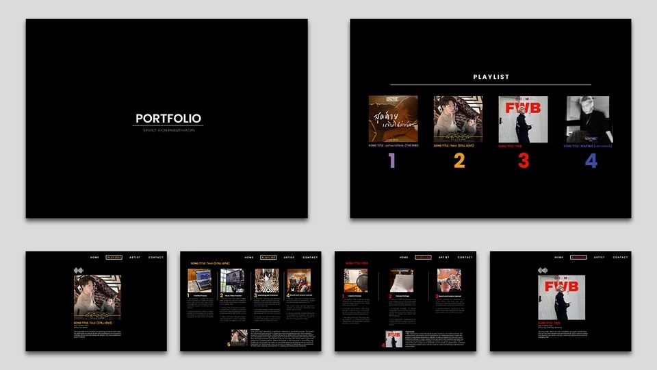
Task: Click the orange number 2 under Still Love
Action: pyautogui.click(x=459, y=160)
